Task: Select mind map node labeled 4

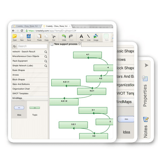Action: tap(103, 68)
